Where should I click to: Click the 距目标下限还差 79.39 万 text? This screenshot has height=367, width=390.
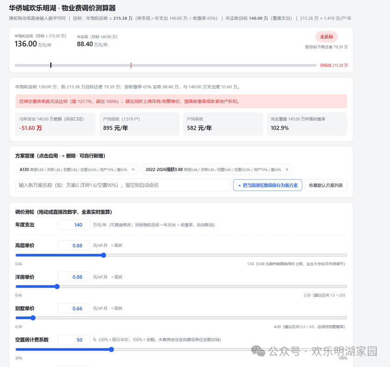point(326,47)
